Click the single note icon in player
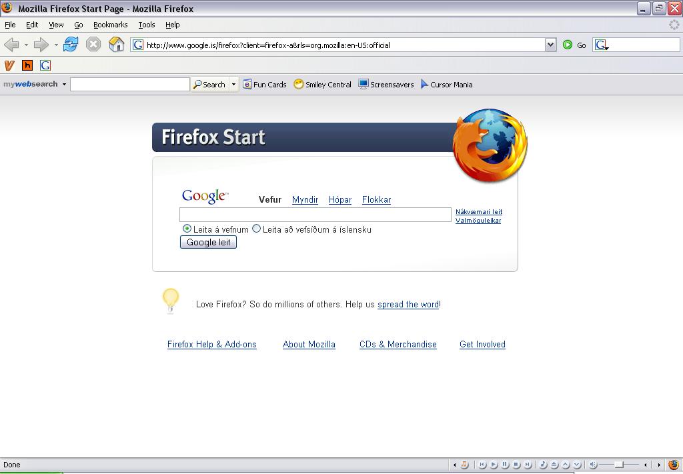This screenshot has width=683, height=474. tap(543, 465)
